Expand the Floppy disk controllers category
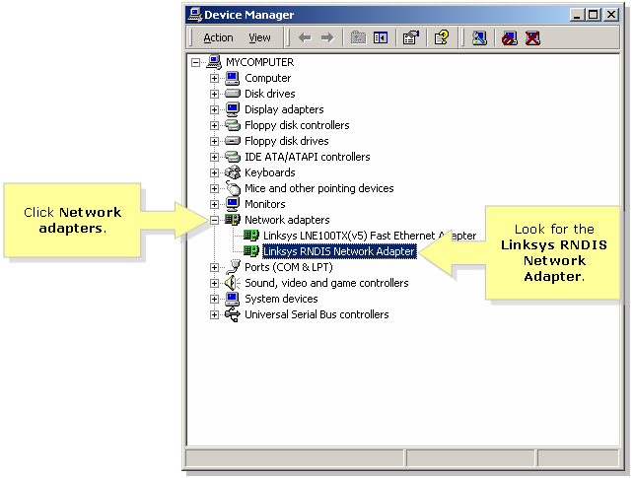The image size is (634, 478). point(214,125)
